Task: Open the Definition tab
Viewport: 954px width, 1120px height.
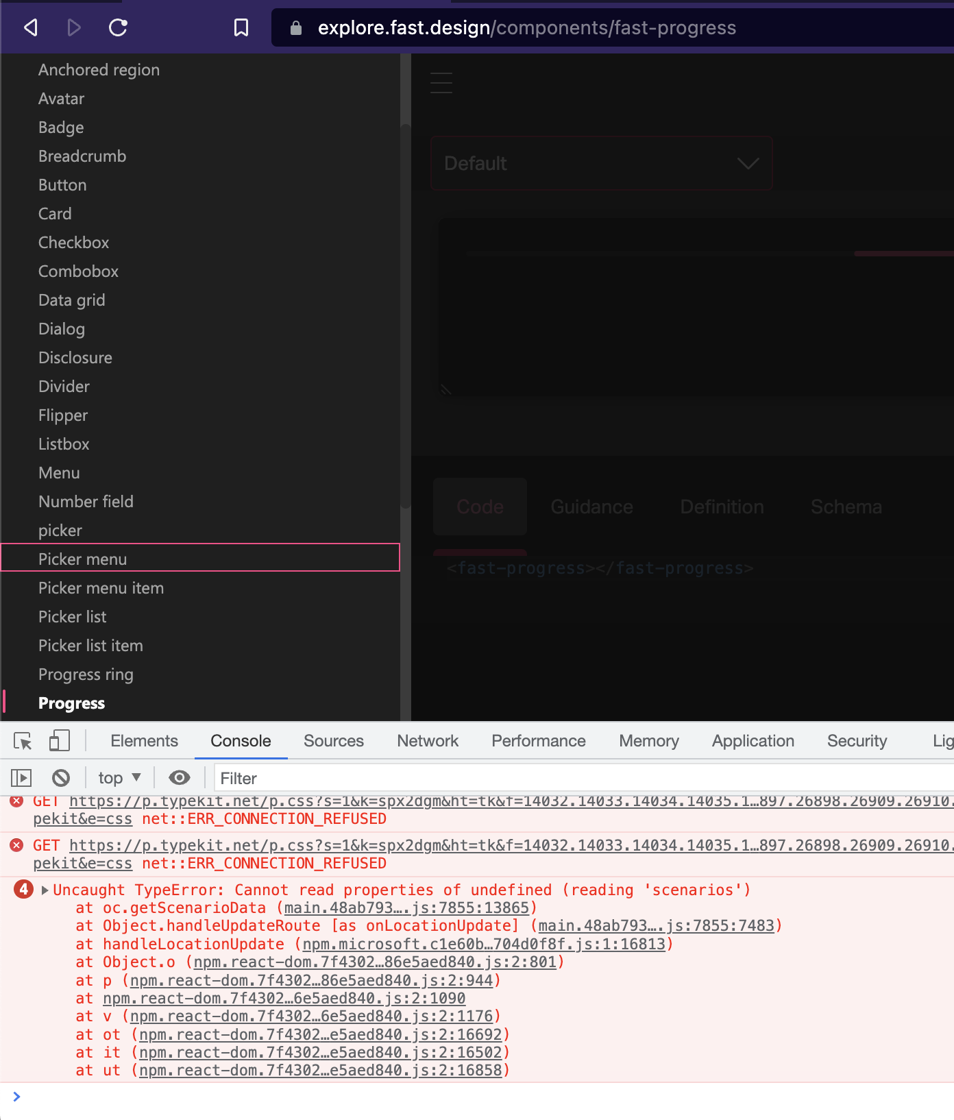Action: (722, 507)
